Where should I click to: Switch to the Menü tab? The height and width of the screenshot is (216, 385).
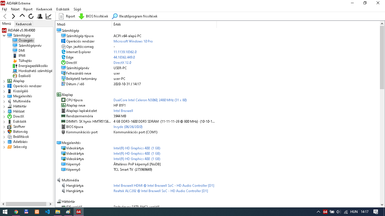pos(7,24)
